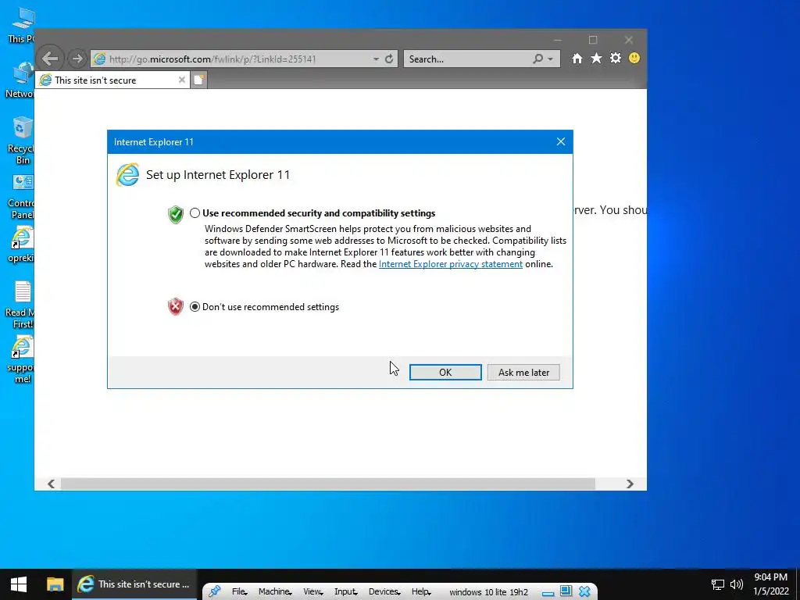800x600 pixels.
Task: Select 'Don't use recommended settings' option
Action: pyautogui.click(x=195, y=306)
